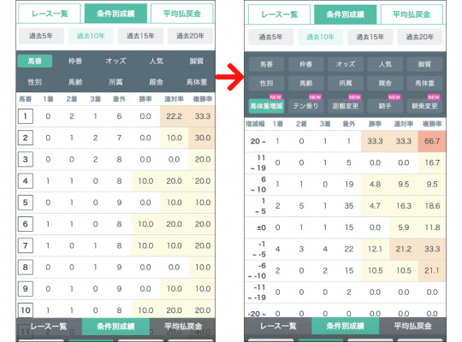Select the new 距離変更 condition button
The height and width of the screenshot is (342, 462).
point(346,106)
